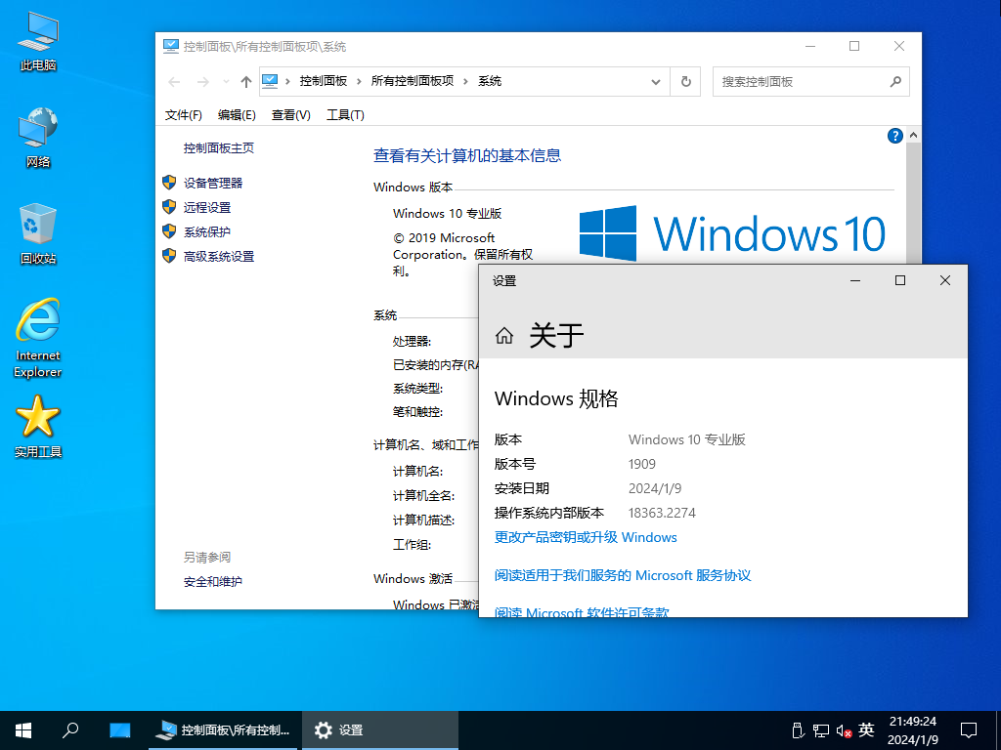Maximize the 设置 window

tap(900, 280)
